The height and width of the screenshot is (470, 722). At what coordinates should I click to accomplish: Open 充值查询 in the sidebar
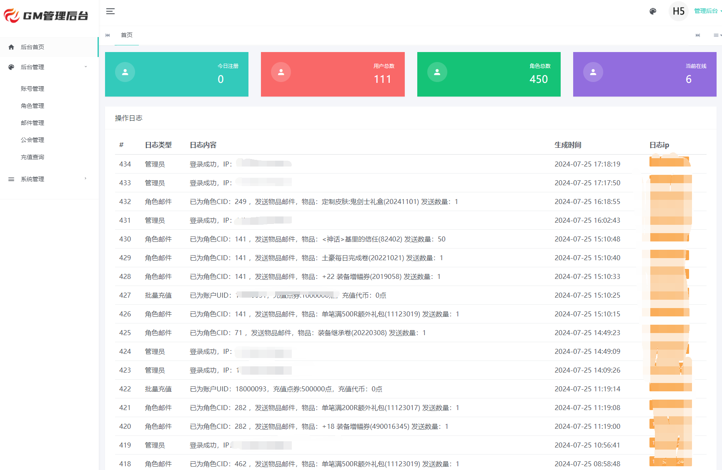click(33, 157)
